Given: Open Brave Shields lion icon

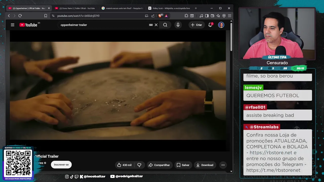Looking at the screenshot, I should (x=160, y=16).
